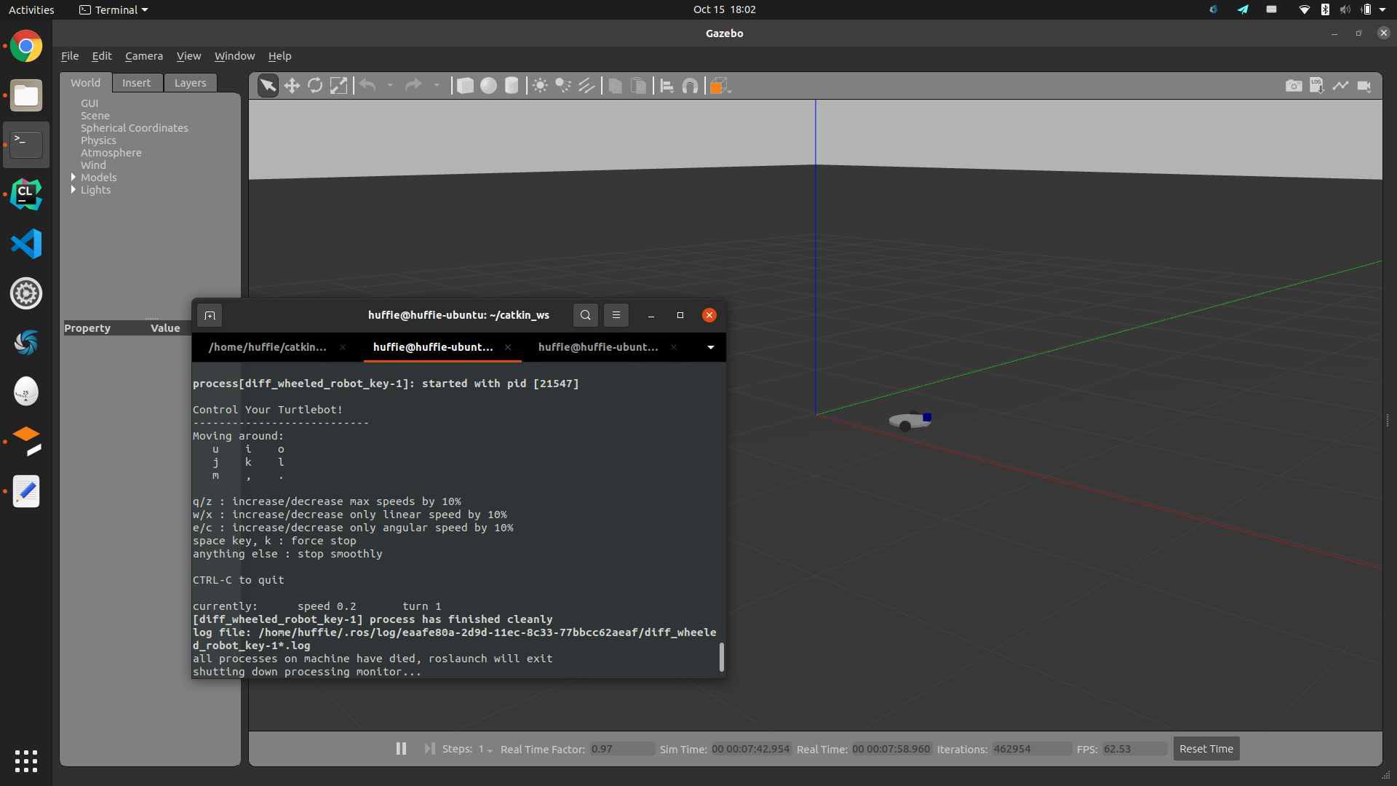
Task: Add a new terminal tab
Action: tap(210, 315)
